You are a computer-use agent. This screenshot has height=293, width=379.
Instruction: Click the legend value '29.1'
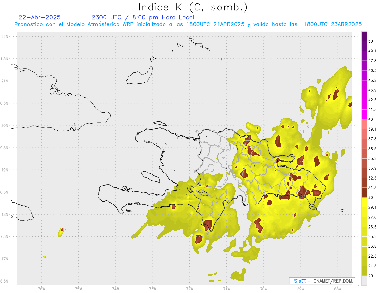click(x=372, y=207)
